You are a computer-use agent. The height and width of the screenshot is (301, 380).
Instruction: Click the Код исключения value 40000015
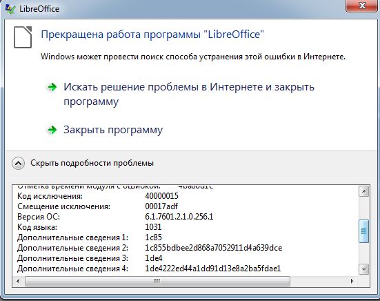[161, 196]
